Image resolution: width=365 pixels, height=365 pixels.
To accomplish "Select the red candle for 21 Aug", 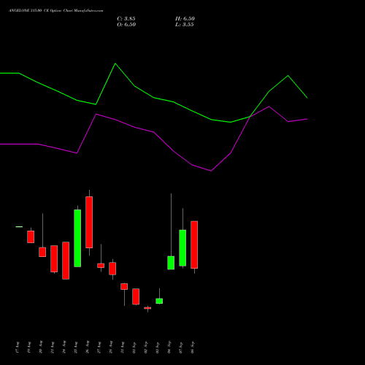I will [x=54, y=258].
